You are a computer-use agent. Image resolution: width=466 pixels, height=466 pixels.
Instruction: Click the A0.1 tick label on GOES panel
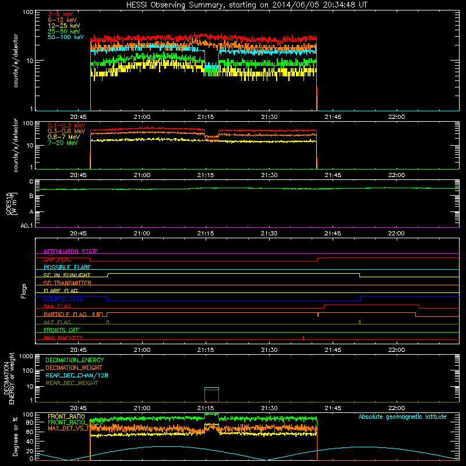27,226
